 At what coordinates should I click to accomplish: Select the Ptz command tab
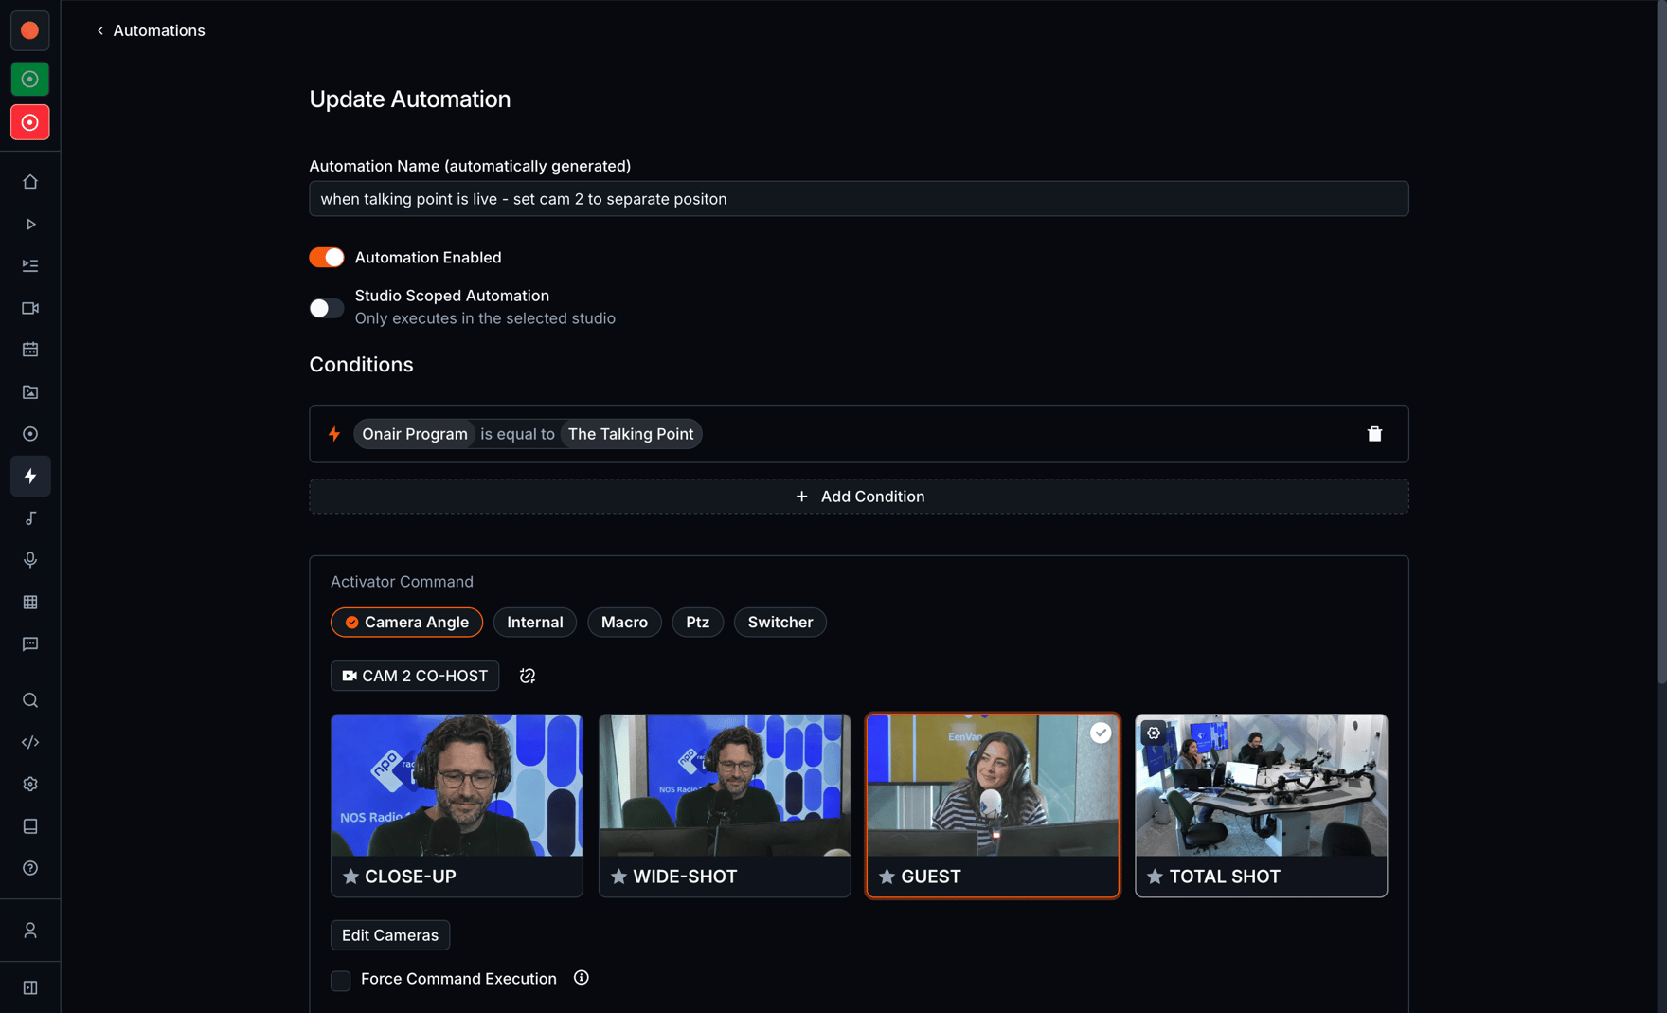(698, 623)
